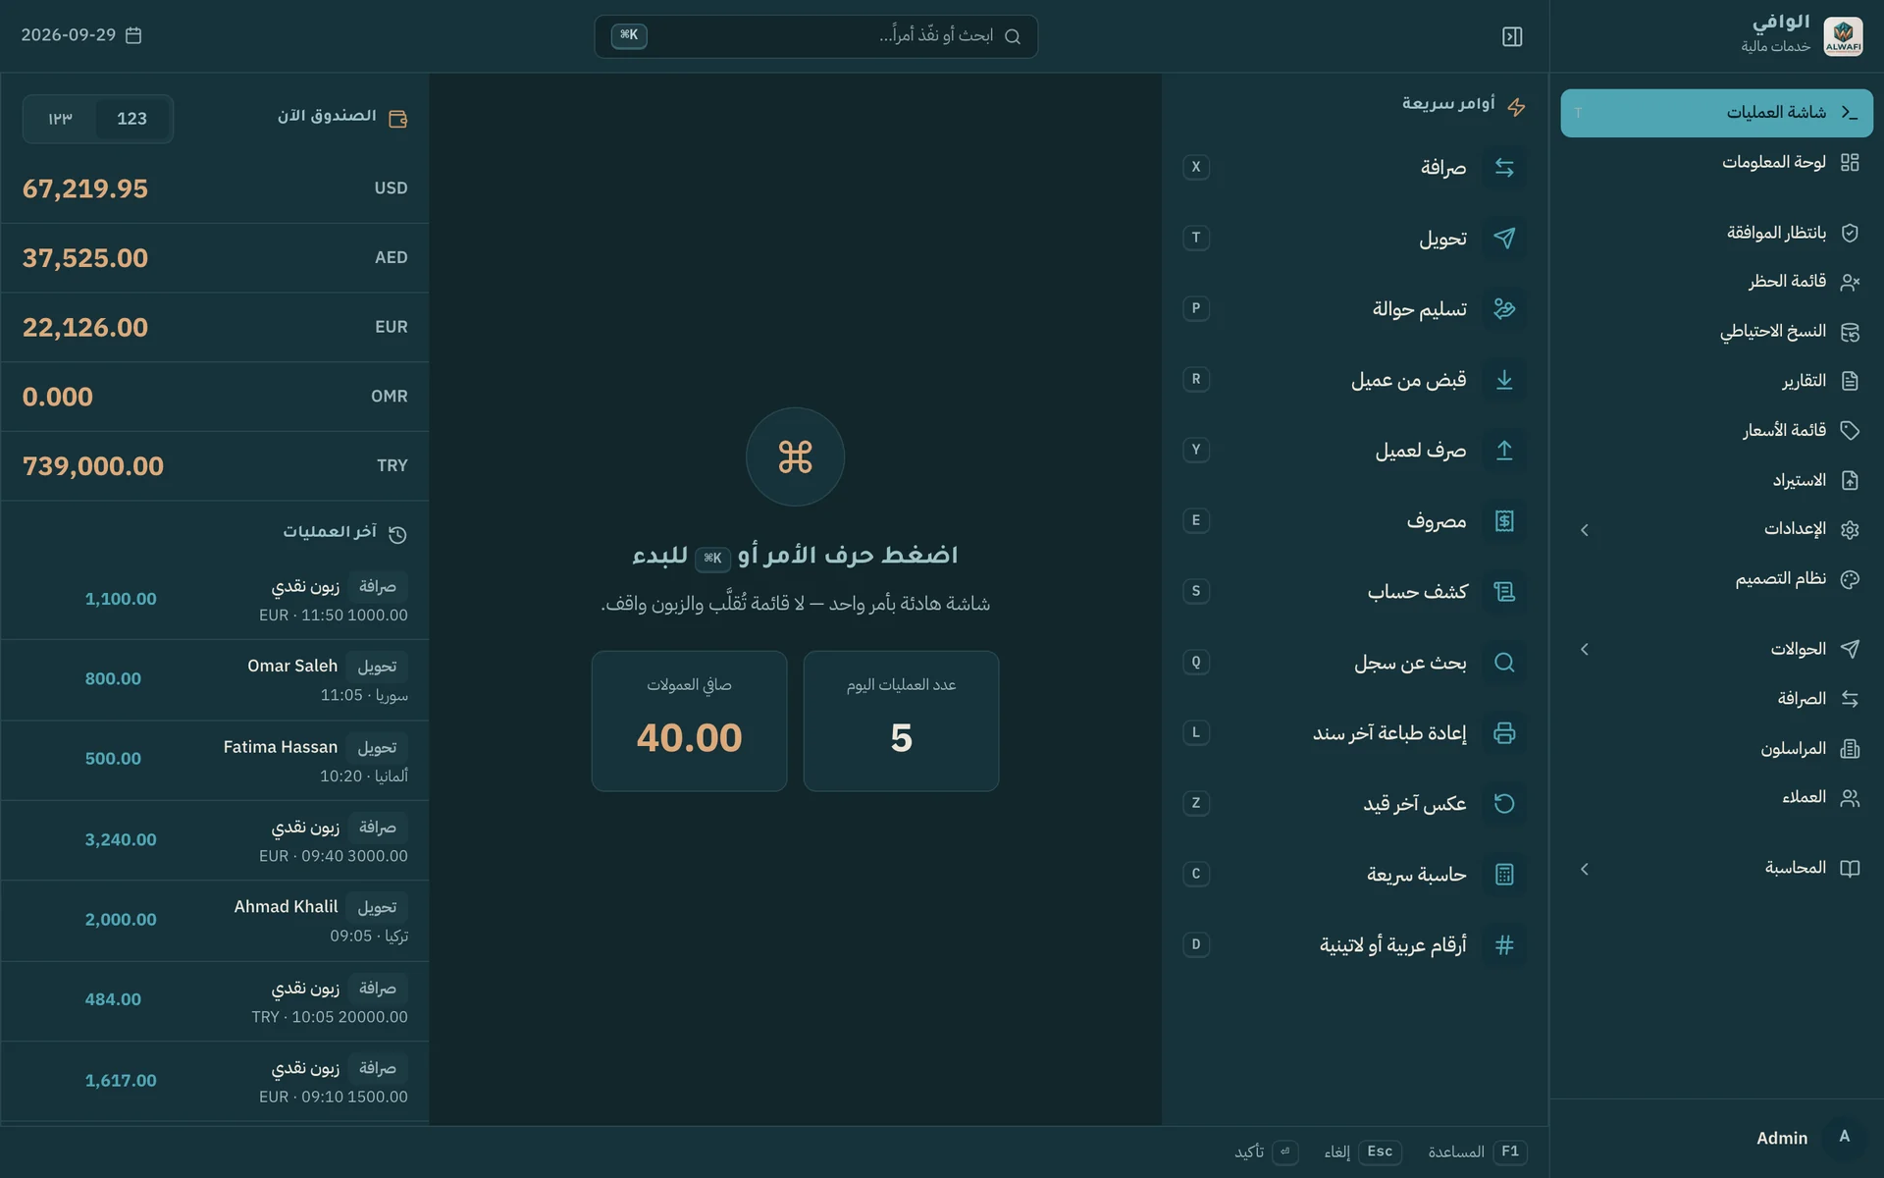Click the صافي العمولات 40.00 card

pyautogui.click(x=689, y=721)
